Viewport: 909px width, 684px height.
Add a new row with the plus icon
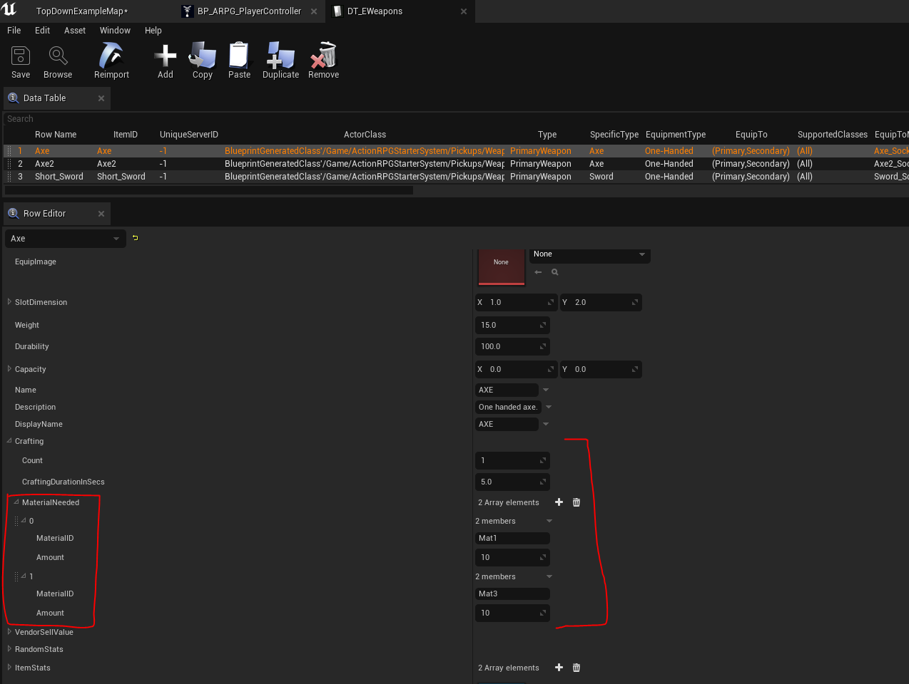click(x=166, y=62)
